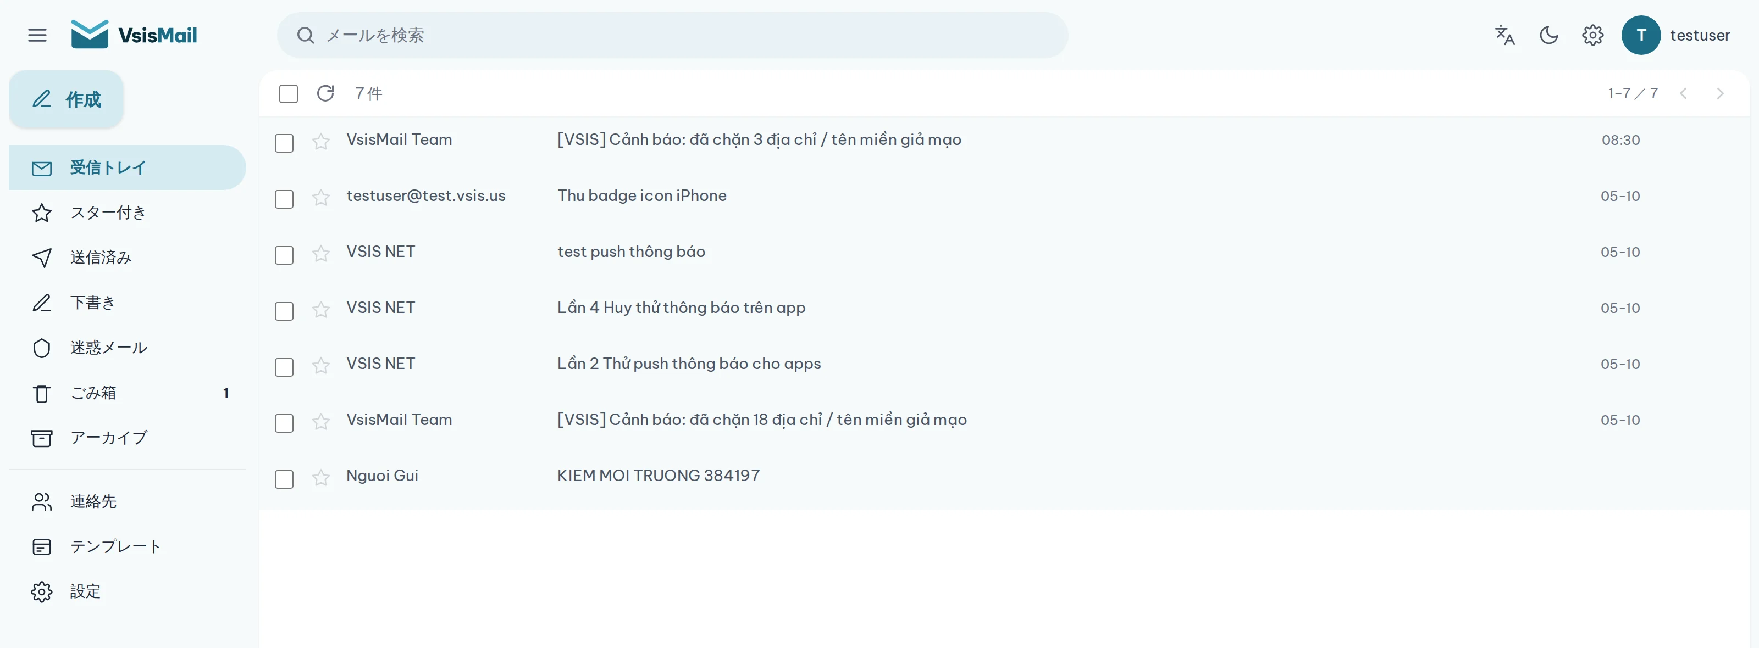Check the 'Lần 4 Huy thử' email
The width and height of the screenshot is (1759, 648).
pyautogui.click(x=284, y=311)
